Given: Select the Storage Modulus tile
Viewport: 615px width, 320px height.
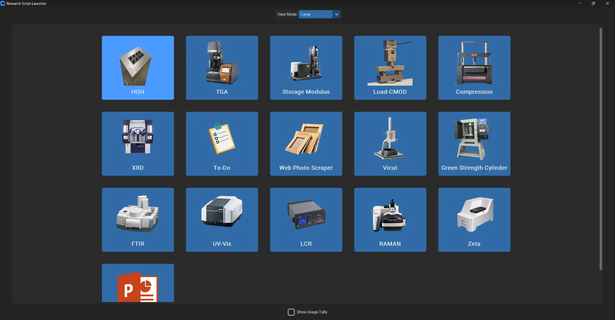Looking at the screenshot, I should click(306, 68).
